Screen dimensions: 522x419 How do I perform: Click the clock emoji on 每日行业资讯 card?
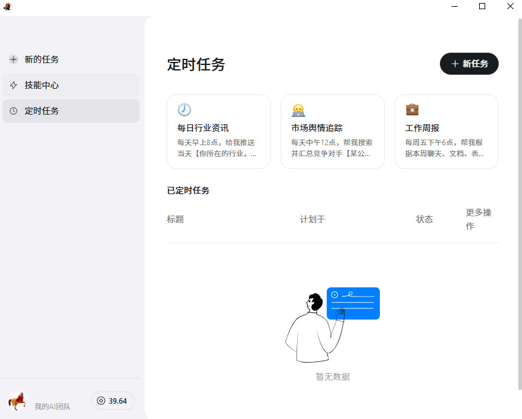point(184,110)
